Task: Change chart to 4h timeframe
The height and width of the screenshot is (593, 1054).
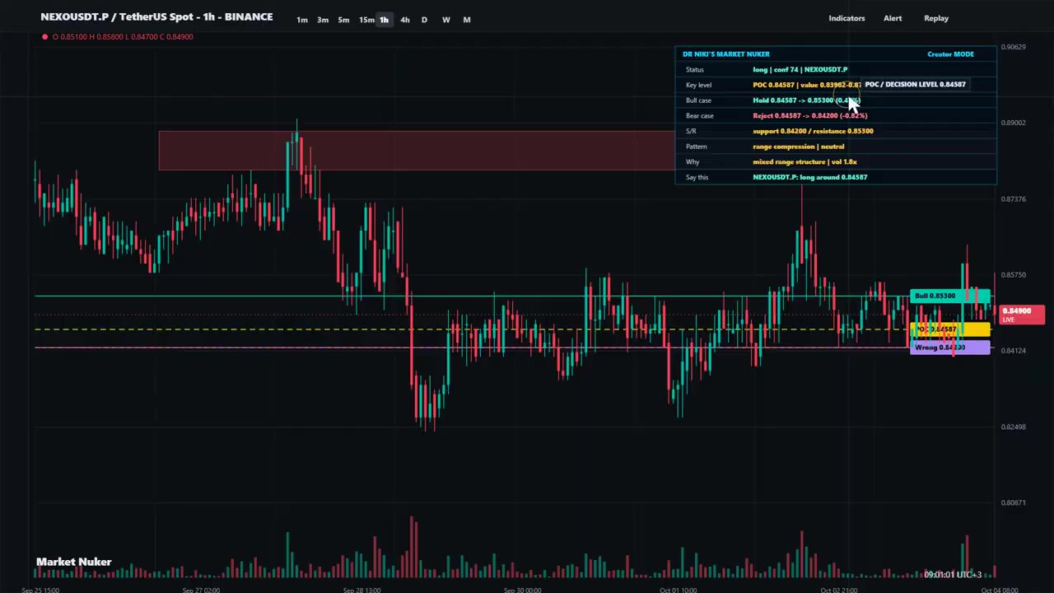Action: [x=404, y=20]
